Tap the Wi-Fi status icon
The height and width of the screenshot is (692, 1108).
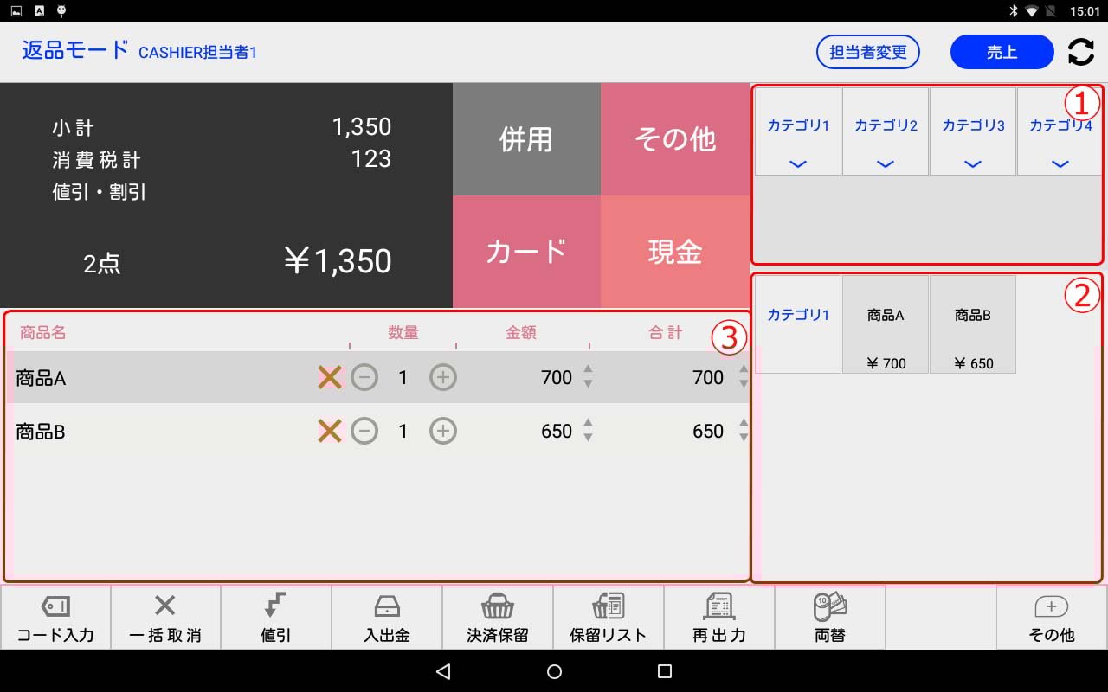(1031, 11)
